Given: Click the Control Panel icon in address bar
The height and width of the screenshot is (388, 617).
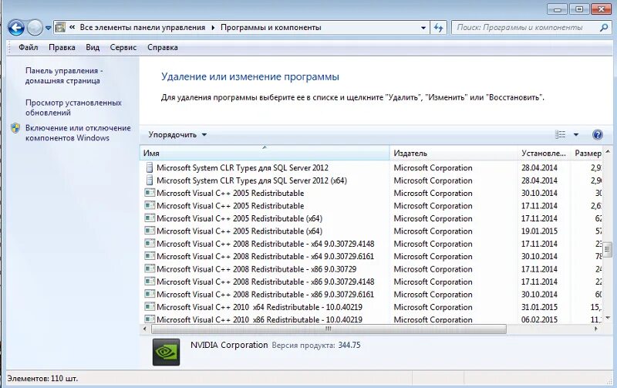Looking at the screenshot, I should [61, 28].
